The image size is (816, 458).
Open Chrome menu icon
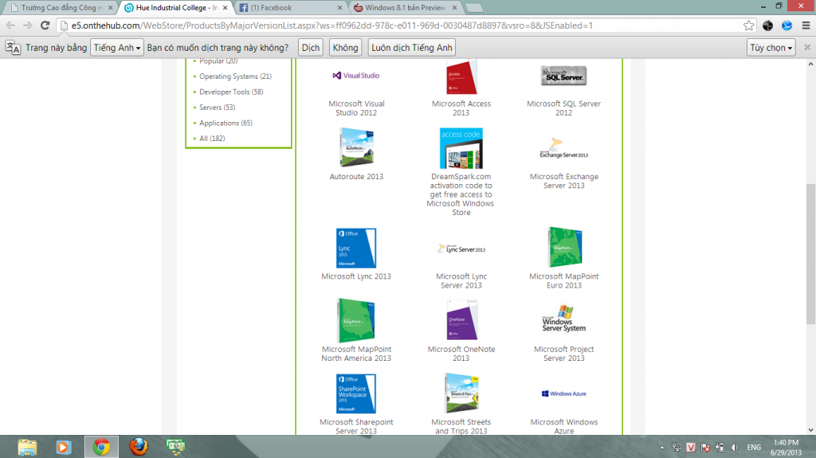pyautogui.click(x=806, y=25)
